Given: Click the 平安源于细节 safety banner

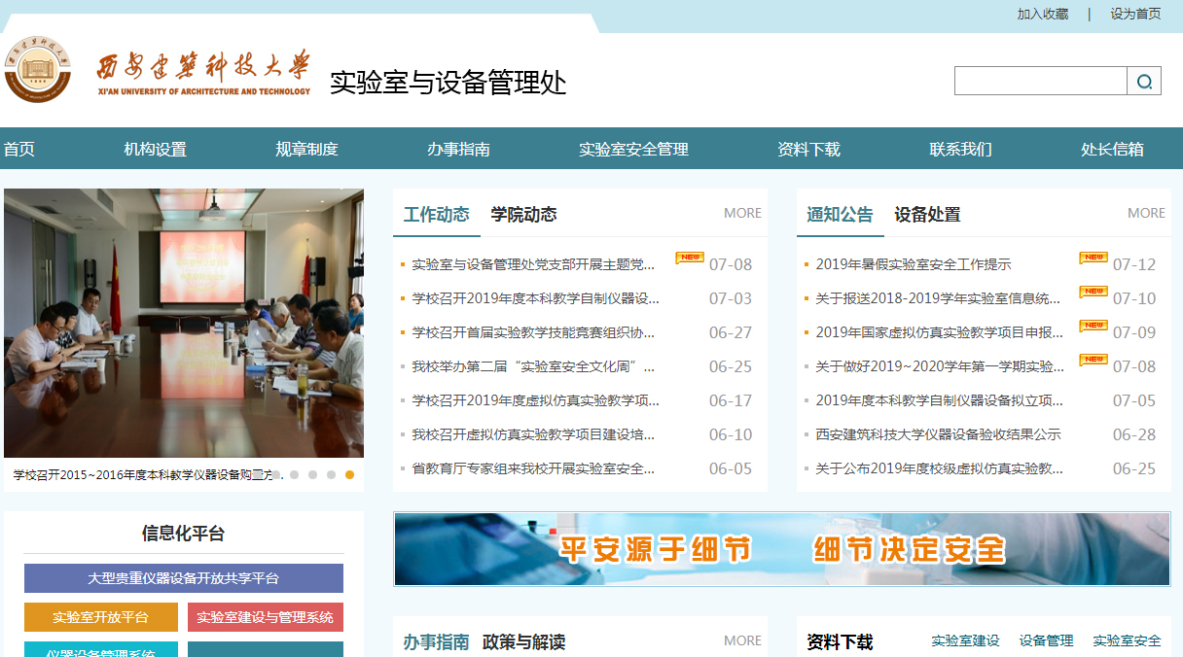Looking at the screenshot, I should (x=781, y=550).
